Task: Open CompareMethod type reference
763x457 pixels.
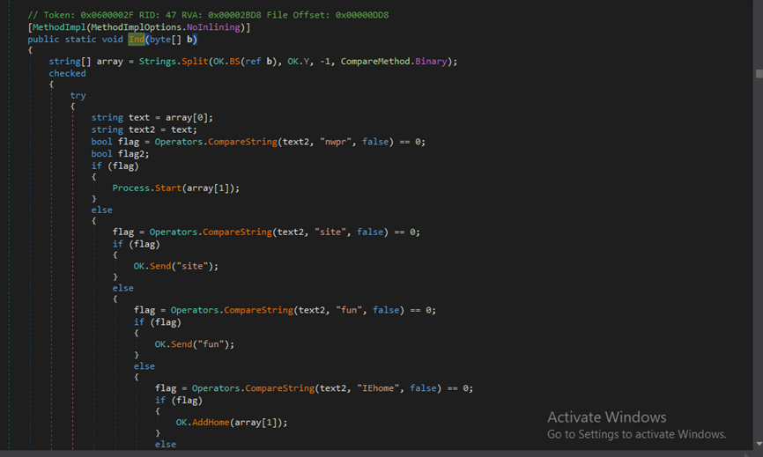Action: (x=375, y=62)
